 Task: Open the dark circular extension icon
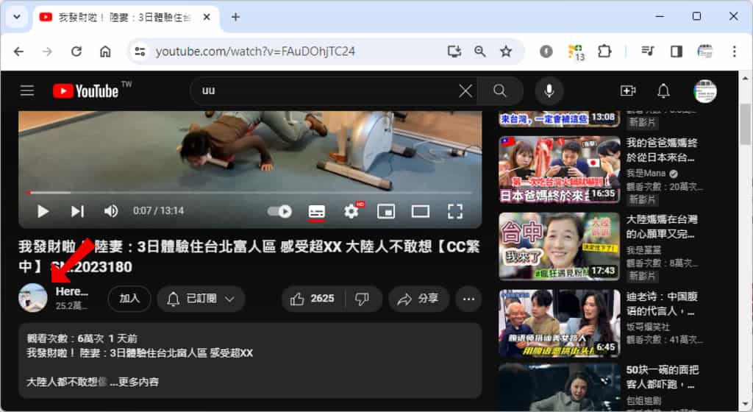click(x=546, y=51)
